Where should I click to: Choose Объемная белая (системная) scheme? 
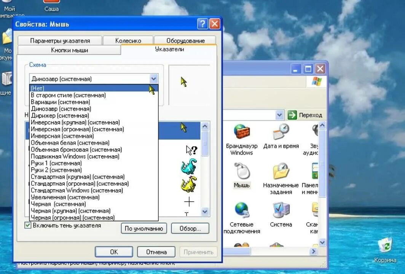[x=94, y=143]
